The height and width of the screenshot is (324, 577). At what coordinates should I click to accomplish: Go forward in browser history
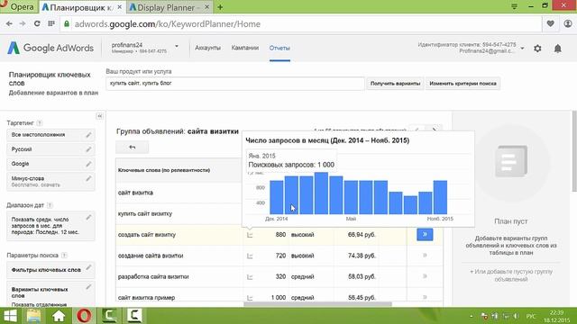coord(23,24)
